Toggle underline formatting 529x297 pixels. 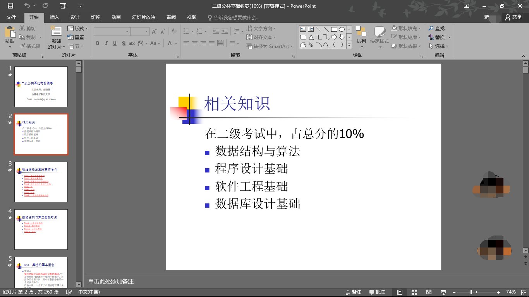click(x=114, y=43)
